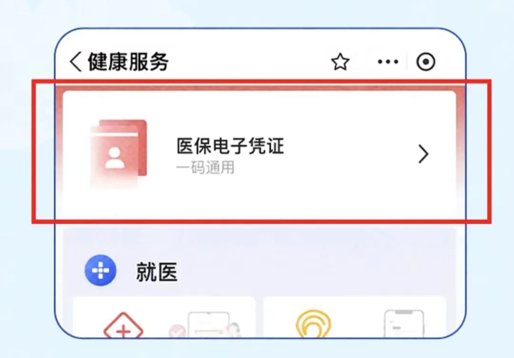This screenshot has height=358, width=514.
Task: Go back using the left arrow
Action: [76, 61]
